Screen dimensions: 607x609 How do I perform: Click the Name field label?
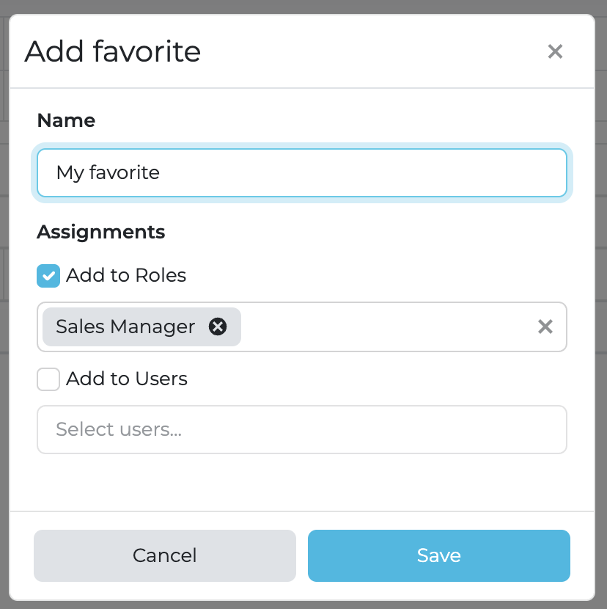pyautogui.click(x=66, y=120)
